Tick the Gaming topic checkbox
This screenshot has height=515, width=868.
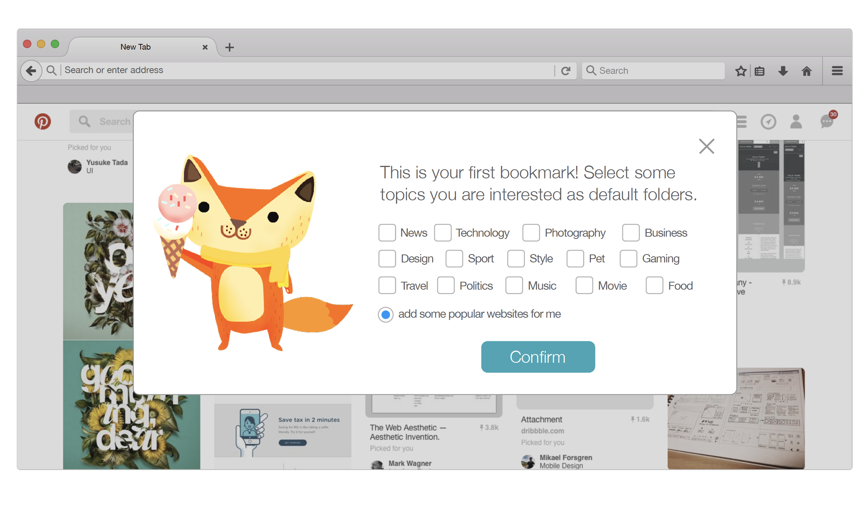(x=628, y=259)
